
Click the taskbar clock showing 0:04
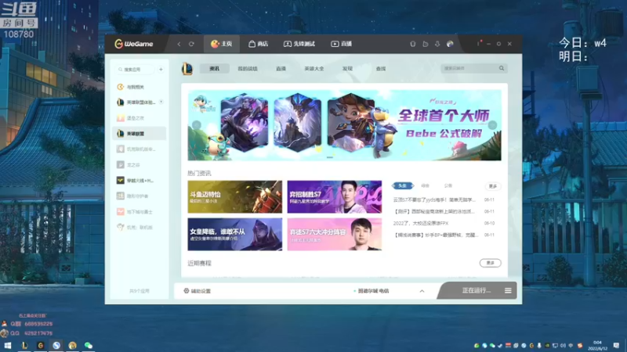click(597, 345)
